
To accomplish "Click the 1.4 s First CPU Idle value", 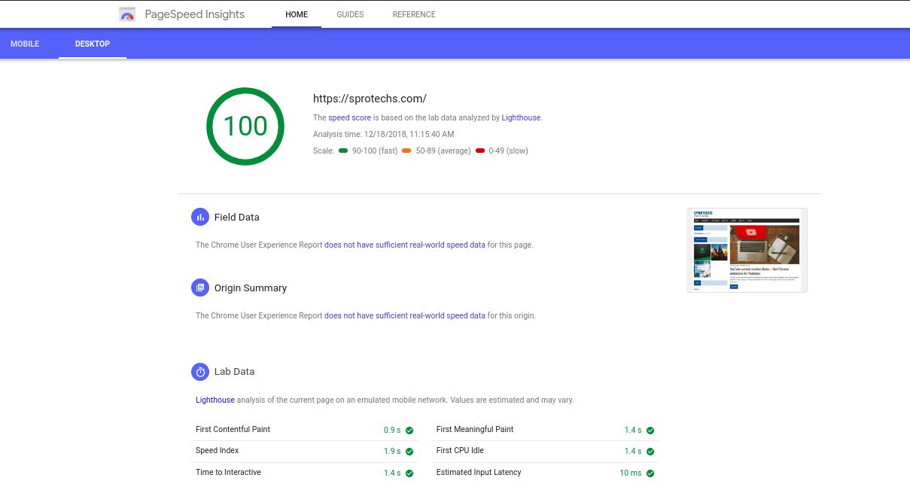I will tap(633, 452).
